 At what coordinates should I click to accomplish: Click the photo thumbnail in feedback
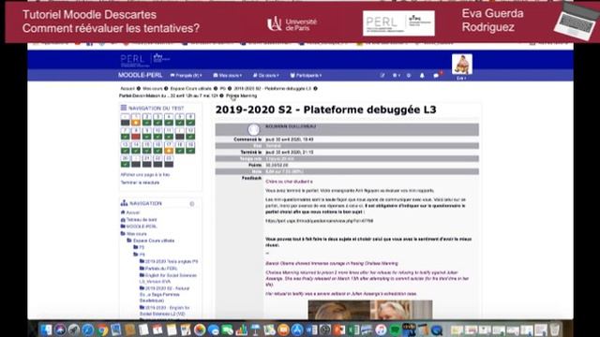point(370,310)
